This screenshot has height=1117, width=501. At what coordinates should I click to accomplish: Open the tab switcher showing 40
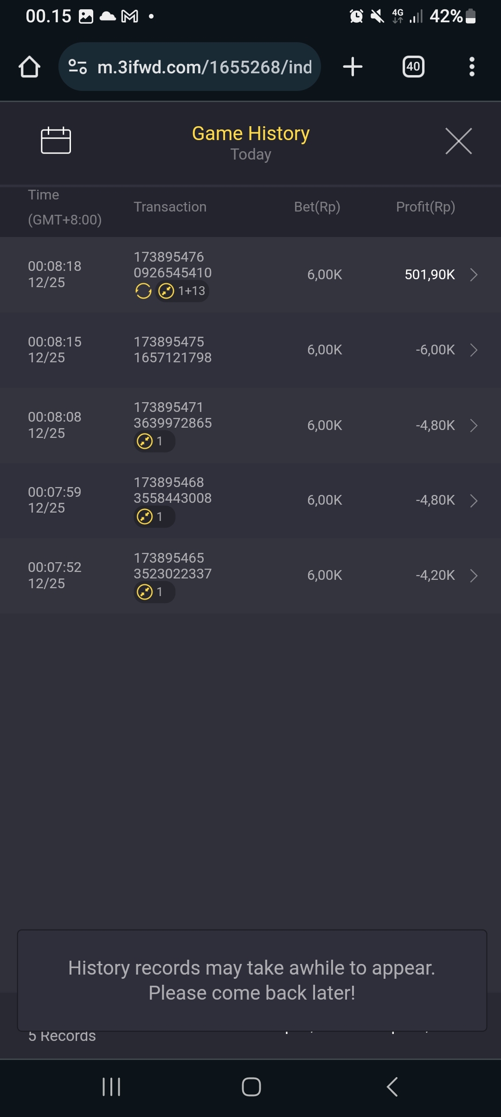click(413, 67)
